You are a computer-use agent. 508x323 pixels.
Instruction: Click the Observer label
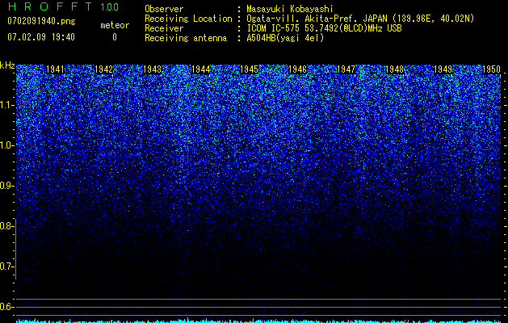pos(164,9)
